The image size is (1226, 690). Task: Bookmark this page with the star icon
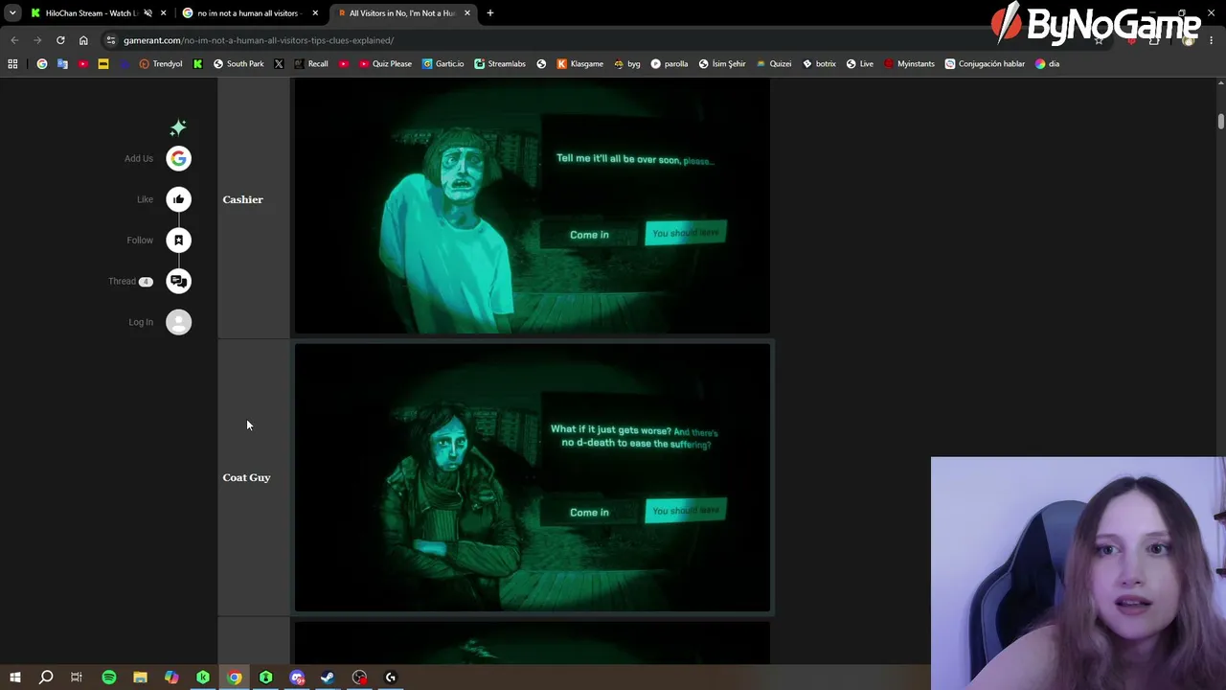pyautogui.click(x=1099, y=40)
